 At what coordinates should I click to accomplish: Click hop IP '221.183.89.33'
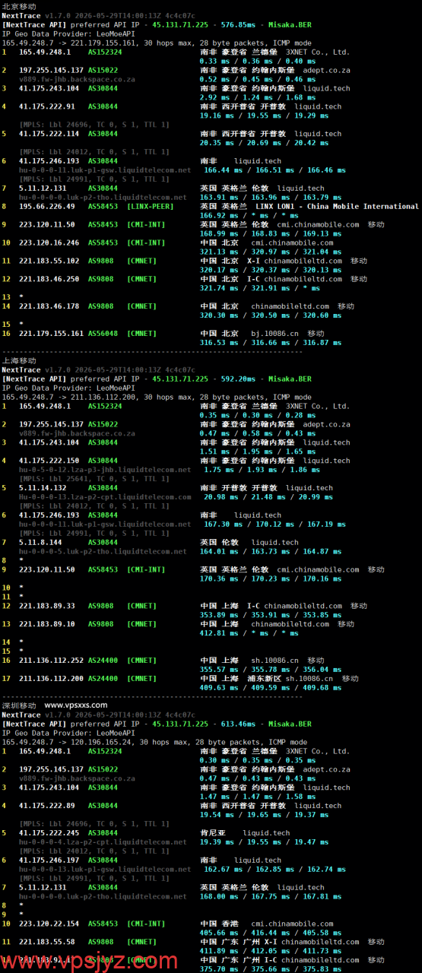pos(47,606)
